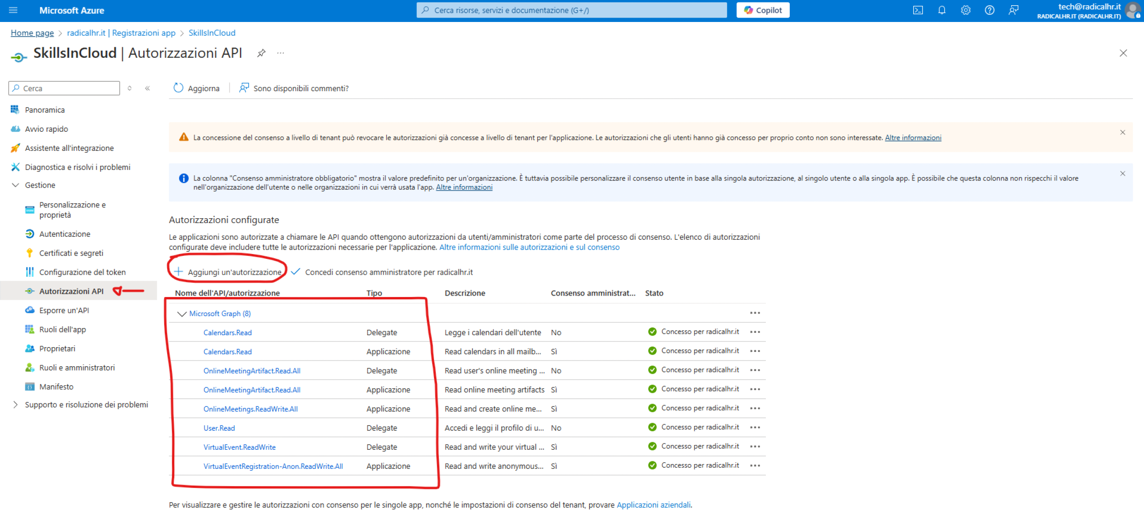Click the Microsoft Azure logo text
Screen dimensions: 1144x530
(x=72, y=10)
